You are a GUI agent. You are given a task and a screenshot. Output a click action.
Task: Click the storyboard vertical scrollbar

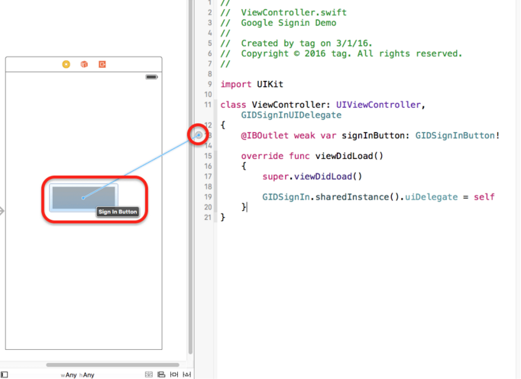pos(190,177)
